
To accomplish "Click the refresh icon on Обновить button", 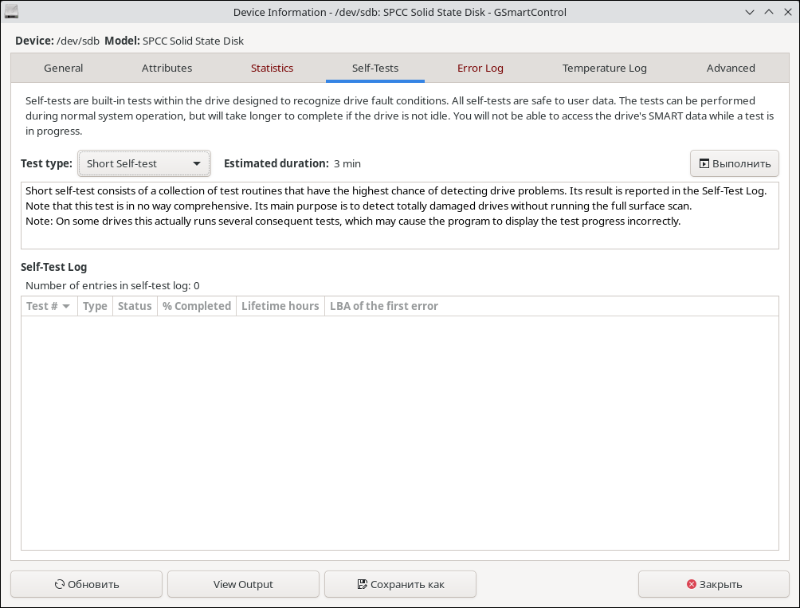I will click(60, 584).
